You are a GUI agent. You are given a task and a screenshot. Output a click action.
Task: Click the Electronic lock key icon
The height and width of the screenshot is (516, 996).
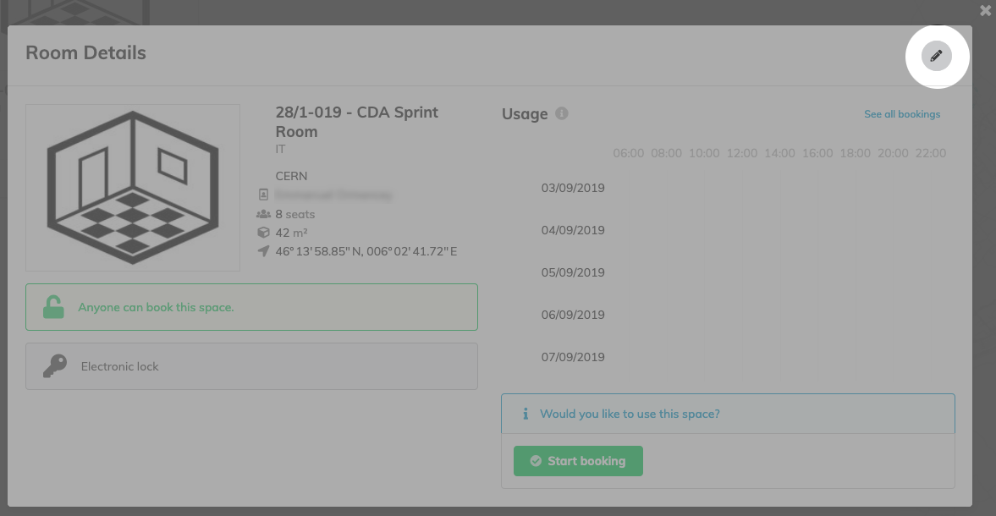tap(55, 366)
